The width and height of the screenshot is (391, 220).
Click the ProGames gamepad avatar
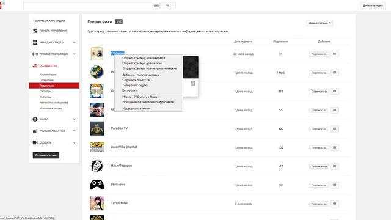[x=97, y=185]
